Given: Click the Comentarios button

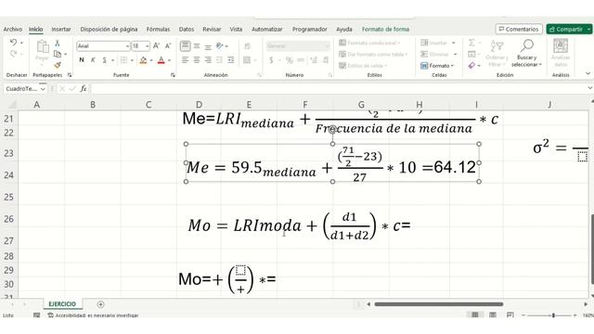Looking at the screenshot, I should pyautogui.click(x=519, y=29).
